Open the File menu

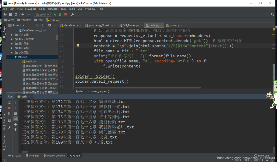pyautogui.click(x=5, y=9)
